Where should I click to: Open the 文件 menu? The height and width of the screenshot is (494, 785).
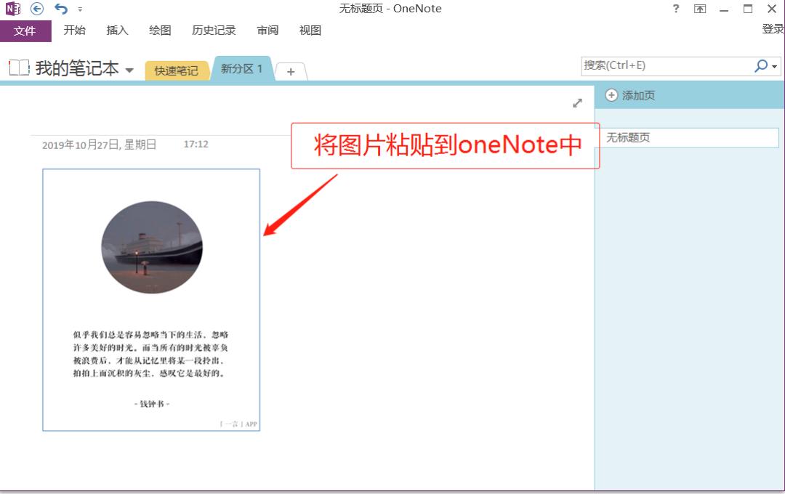coord(25,31)
